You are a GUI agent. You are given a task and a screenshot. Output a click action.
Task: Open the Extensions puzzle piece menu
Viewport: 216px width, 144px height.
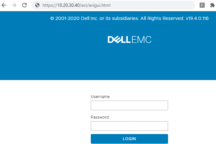point(212,5)
